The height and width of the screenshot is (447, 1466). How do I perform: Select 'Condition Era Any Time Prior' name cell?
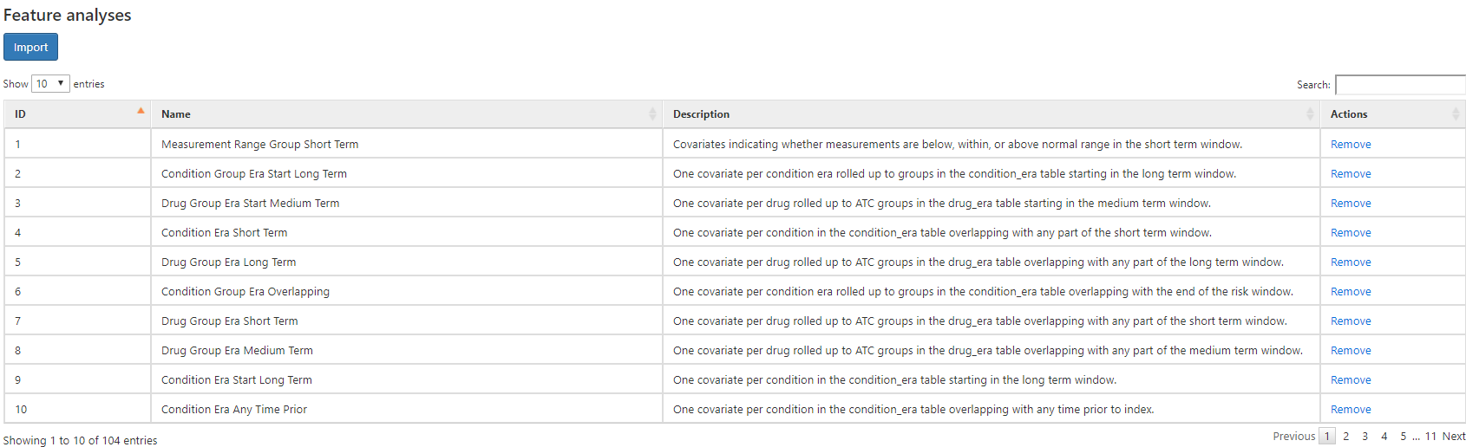point(406,409)
